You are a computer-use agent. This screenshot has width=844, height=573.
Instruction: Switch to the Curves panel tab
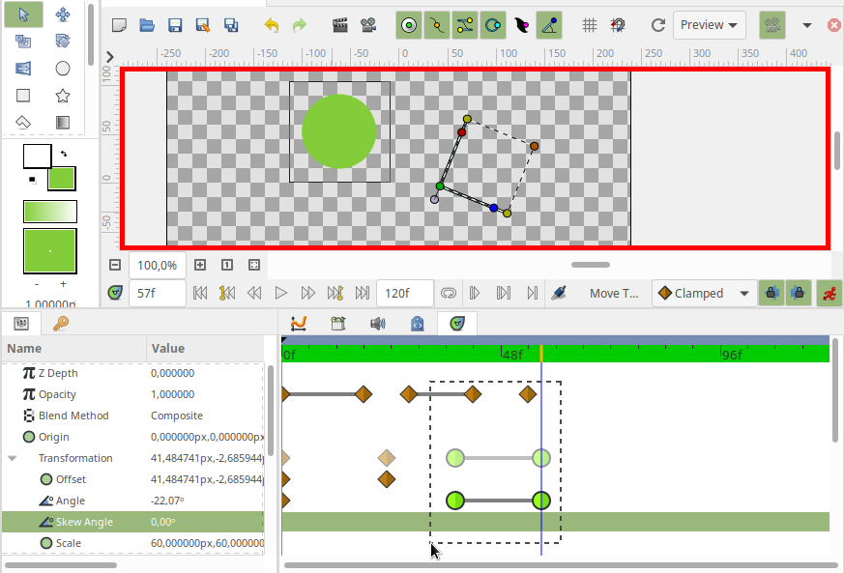coord(298,323)
